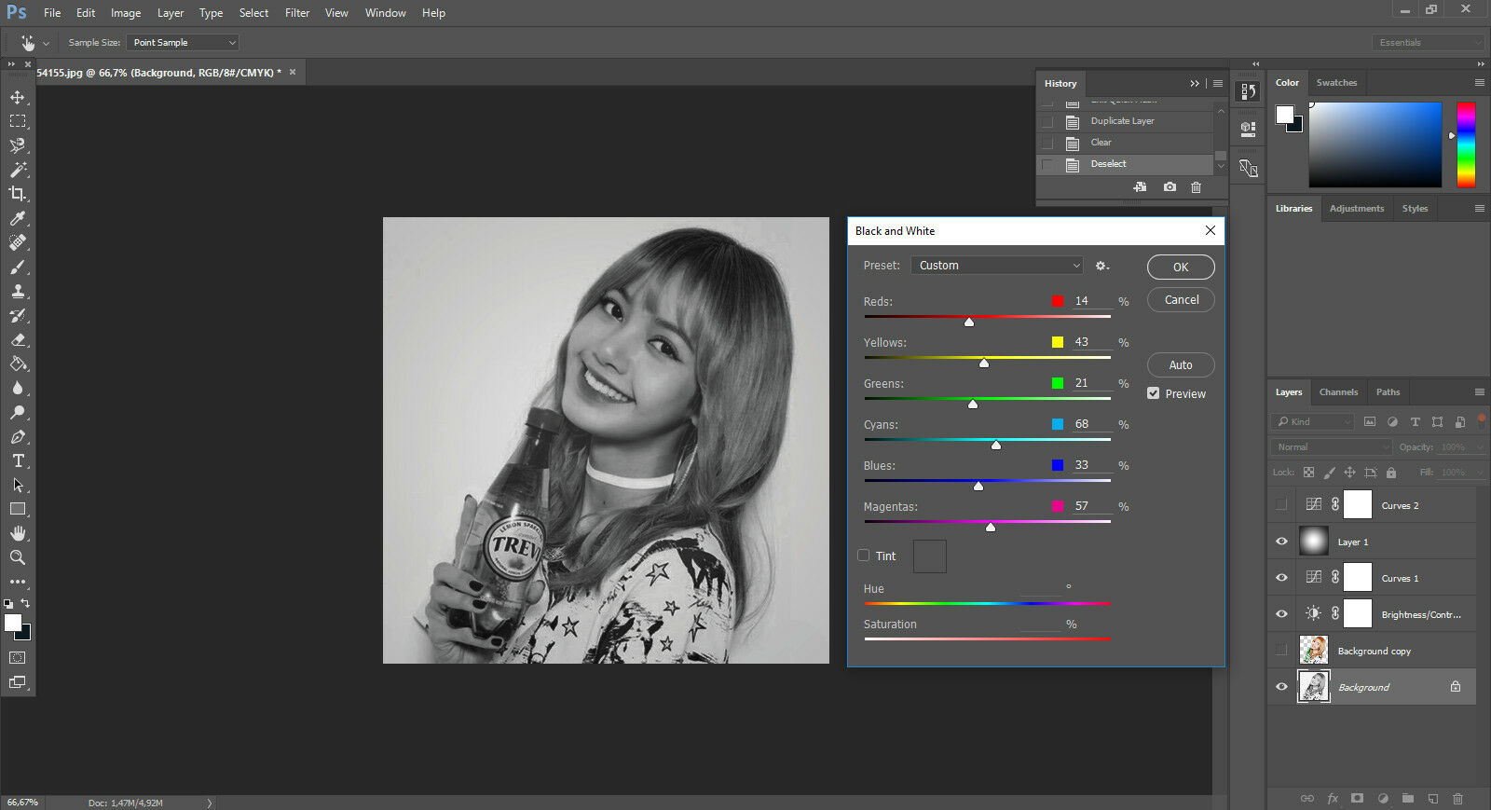Open the layer Kind filter dropdown
The image size is (1491, 810).
coord(1313,422)
